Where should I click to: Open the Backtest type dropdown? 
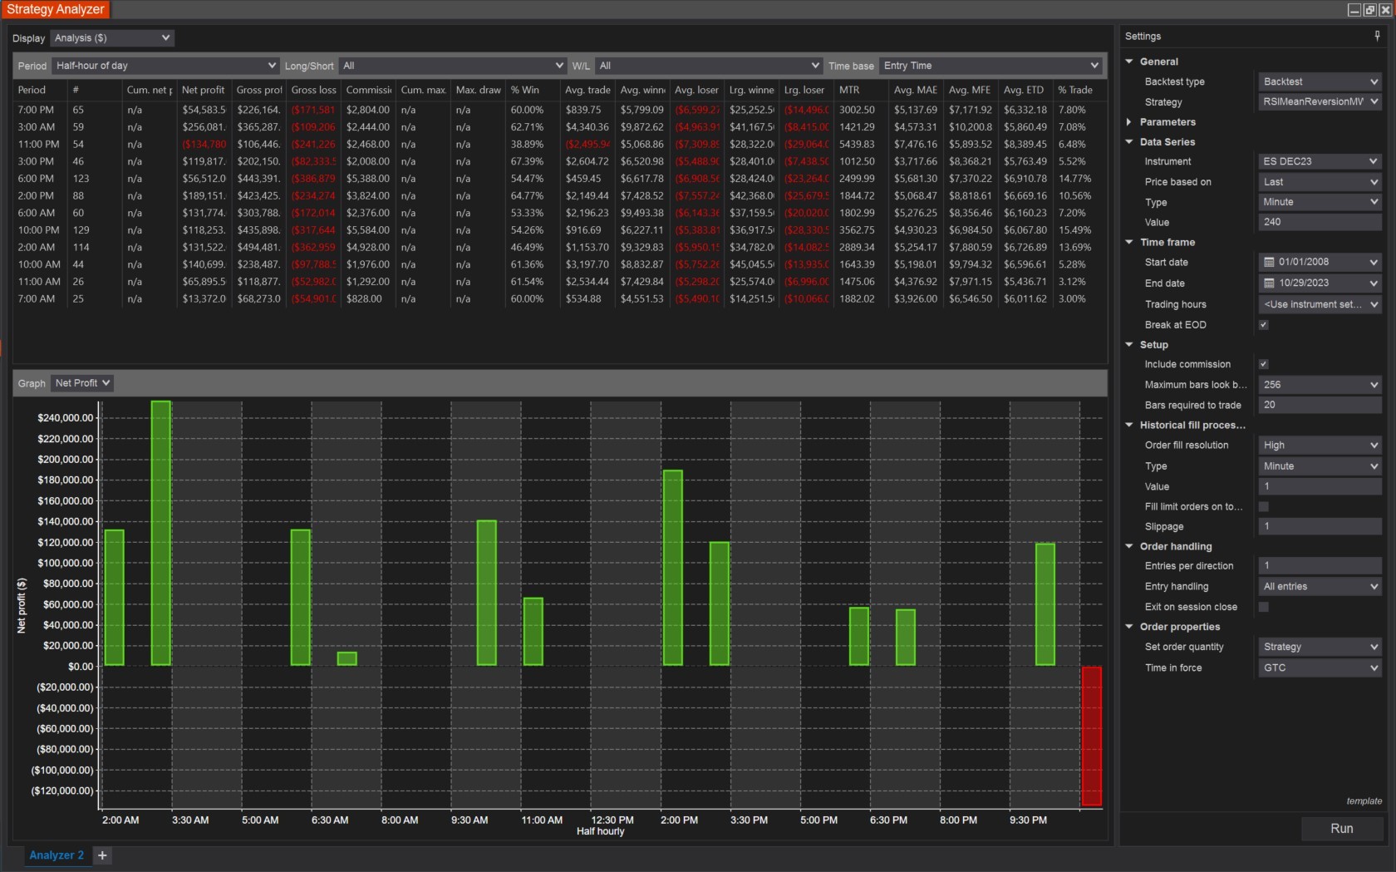click(1320, 81)
